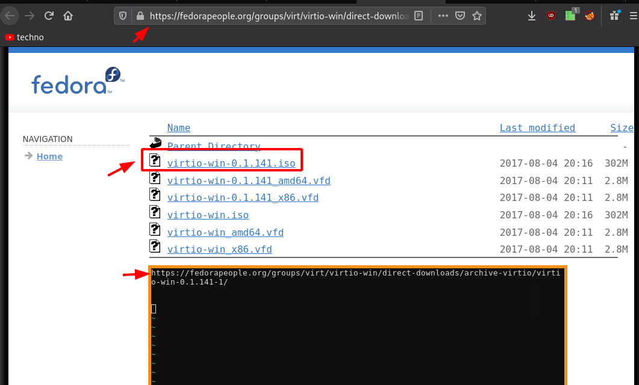Viewport: 639px width, 385px height.
Task: Open the techno bookmark
Action: pos(25,37)
